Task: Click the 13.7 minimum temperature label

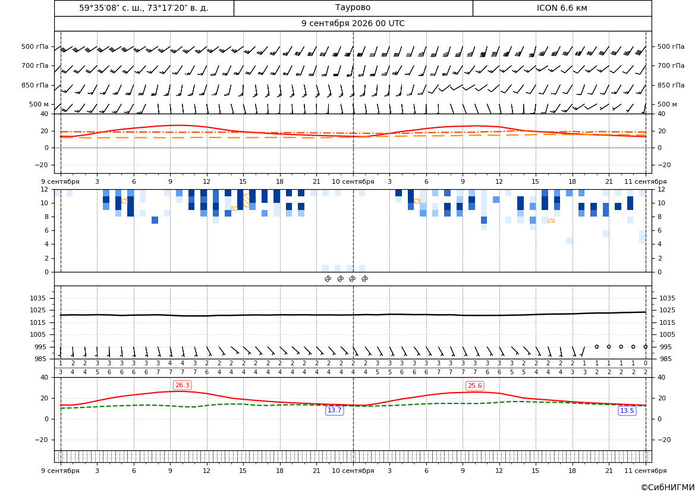Action: coord(334,410)
